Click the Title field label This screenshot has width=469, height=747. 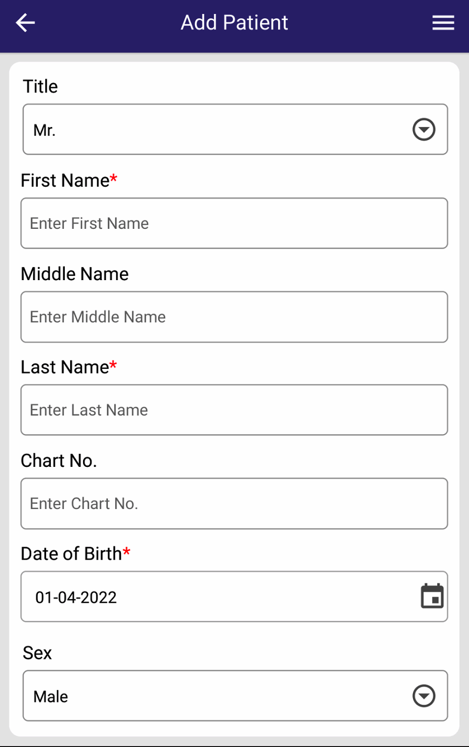pyautogui.click(x=40, y=87)
